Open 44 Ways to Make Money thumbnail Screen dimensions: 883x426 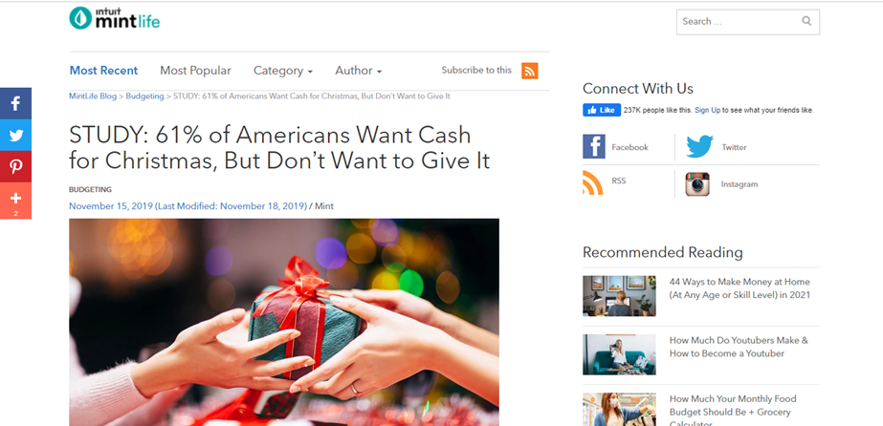pyautogui.click(x=619, y=295)
